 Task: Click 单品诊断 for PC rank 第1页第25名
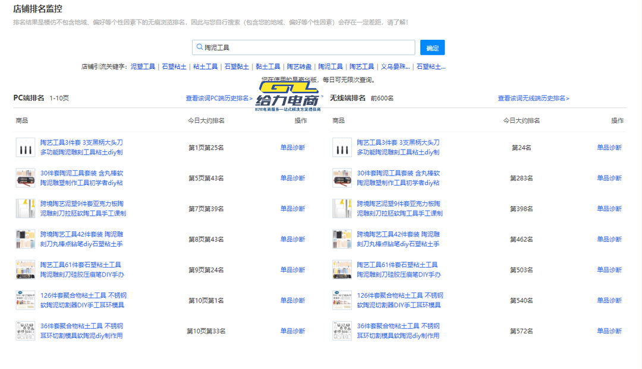pos(292,148)
